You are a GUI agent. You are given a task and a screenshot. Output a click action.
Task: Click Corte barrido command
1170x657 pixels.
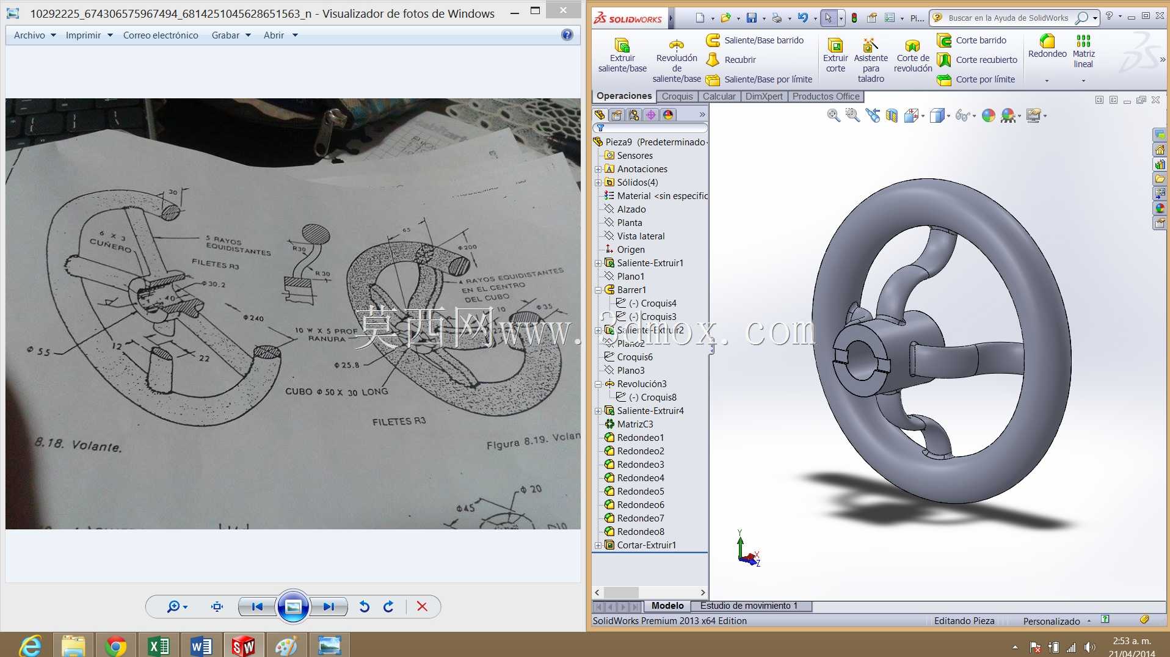click(972, 40)
